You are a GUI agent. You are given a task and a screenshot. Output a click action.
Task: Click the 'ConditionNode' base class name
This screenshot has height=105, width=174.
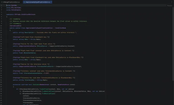60,28
